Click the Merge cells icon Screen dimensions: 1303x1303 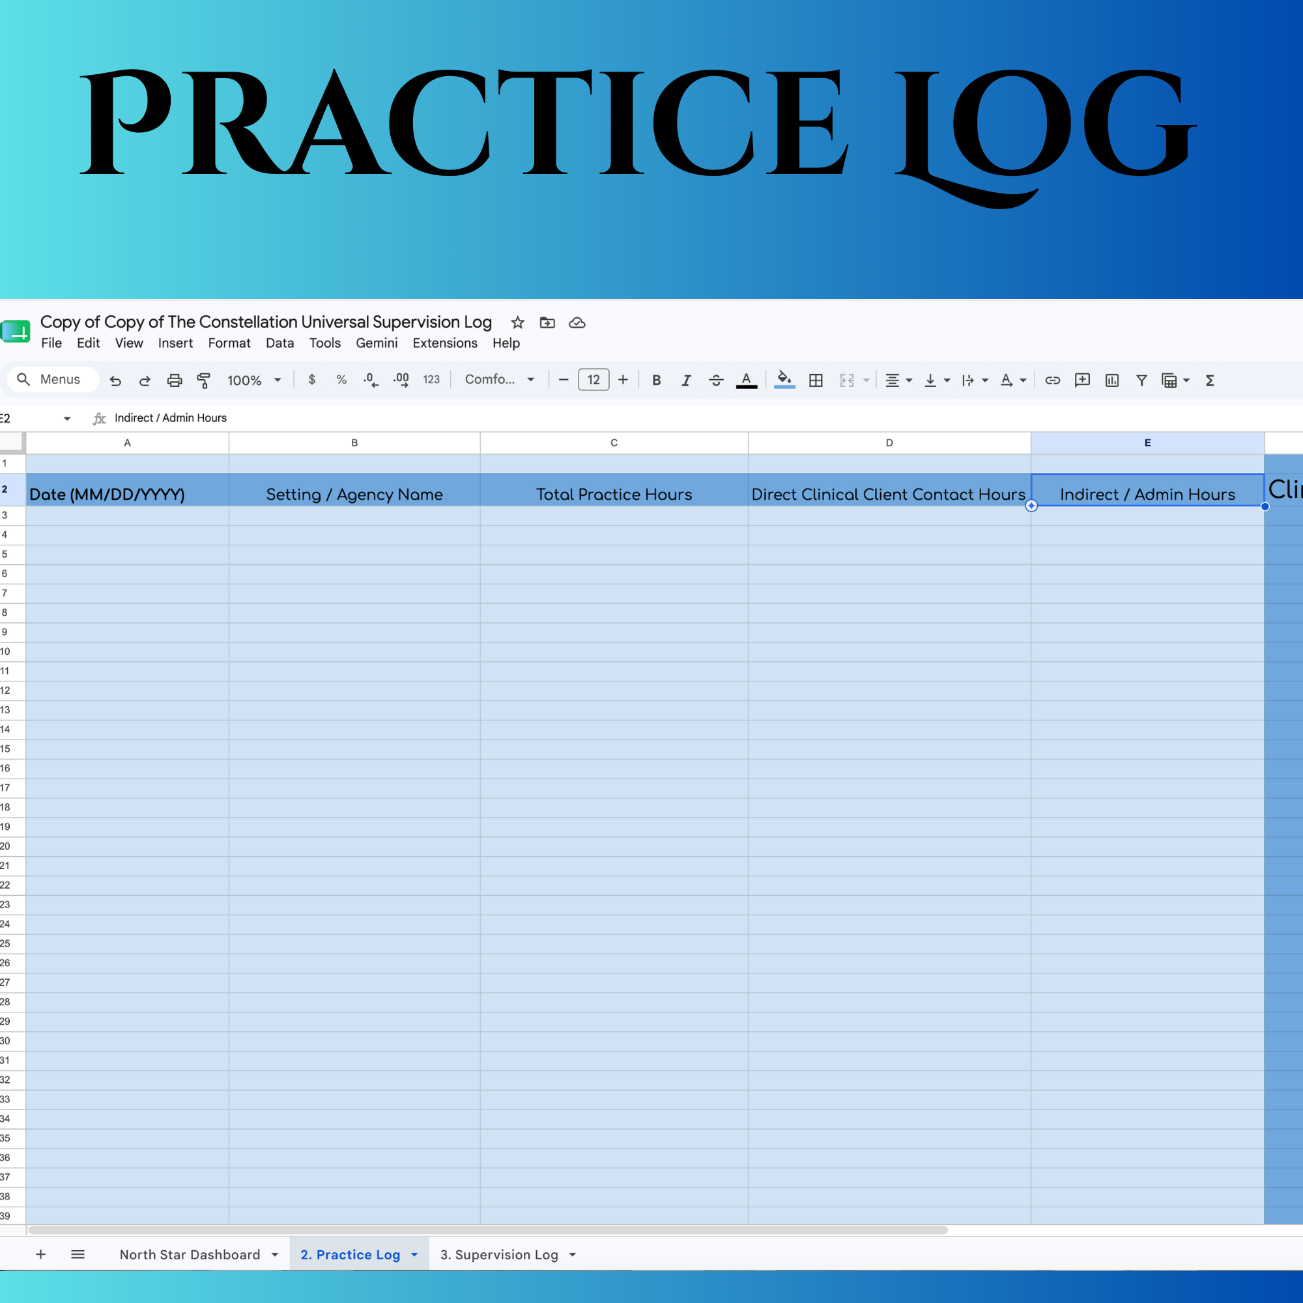coord(847,380)
